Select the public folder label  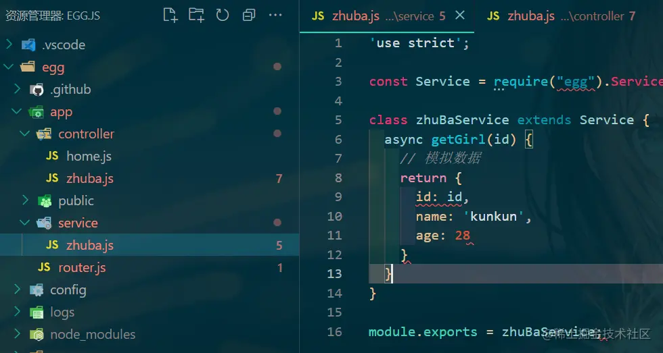coord(76,200)
